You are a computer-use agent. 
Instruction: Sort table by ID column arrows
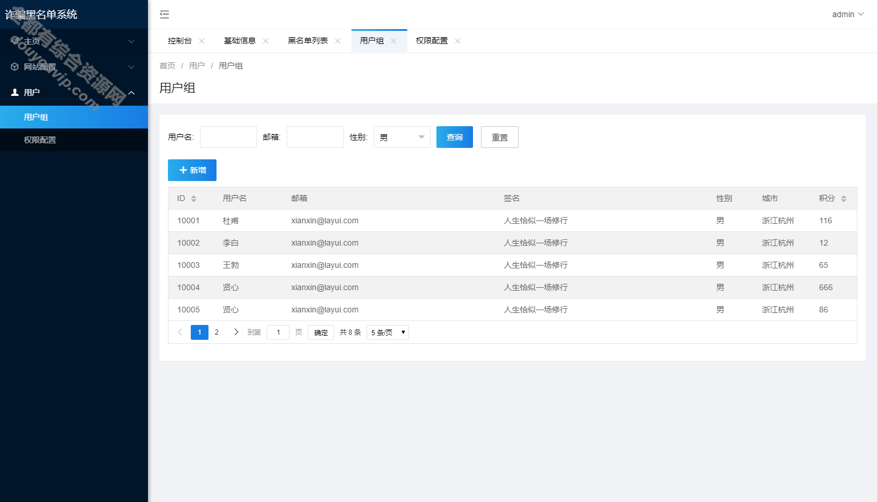194,199
